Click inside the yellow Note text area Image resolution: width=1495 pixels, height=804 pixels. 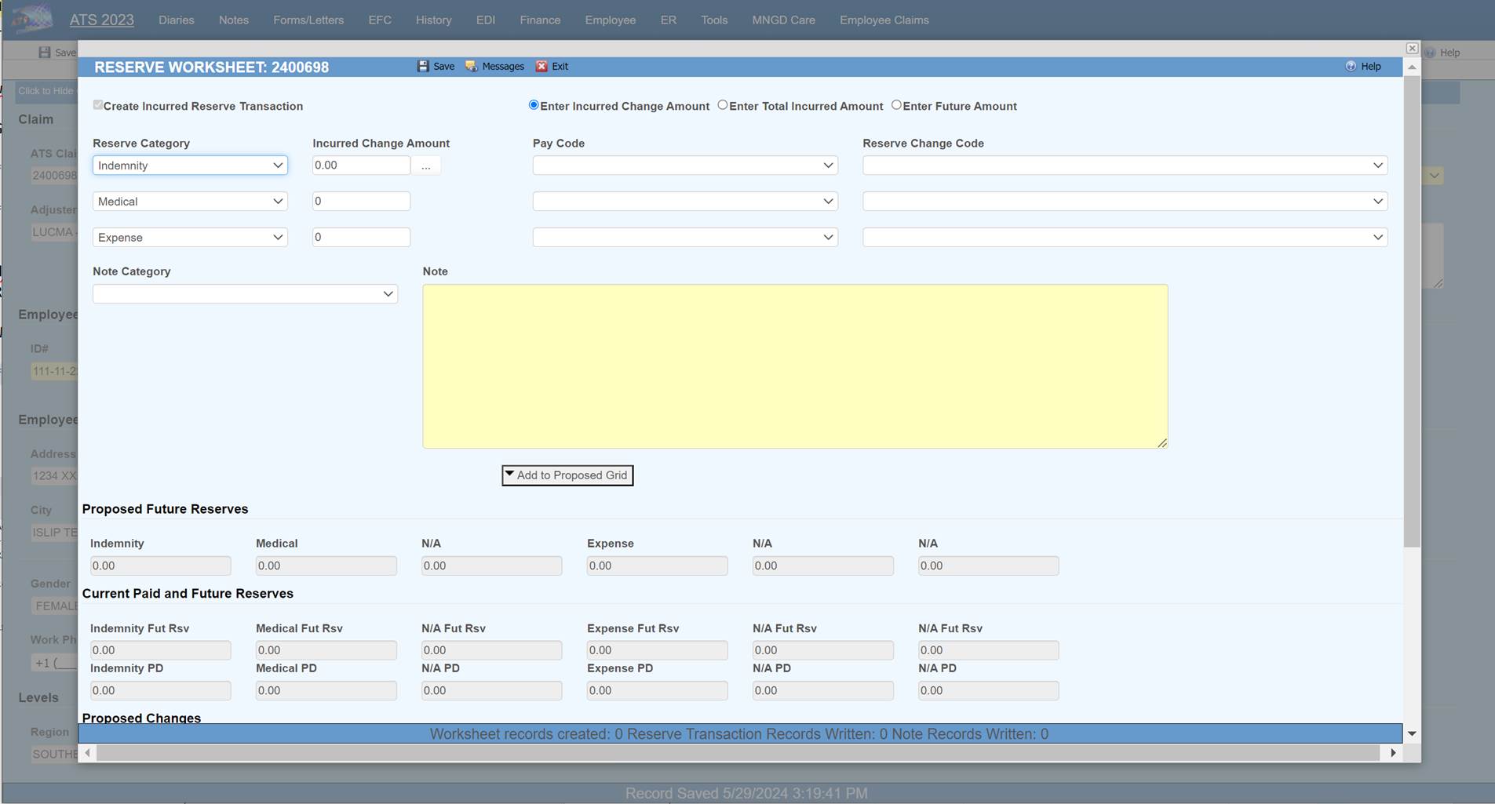pos(794,365)
